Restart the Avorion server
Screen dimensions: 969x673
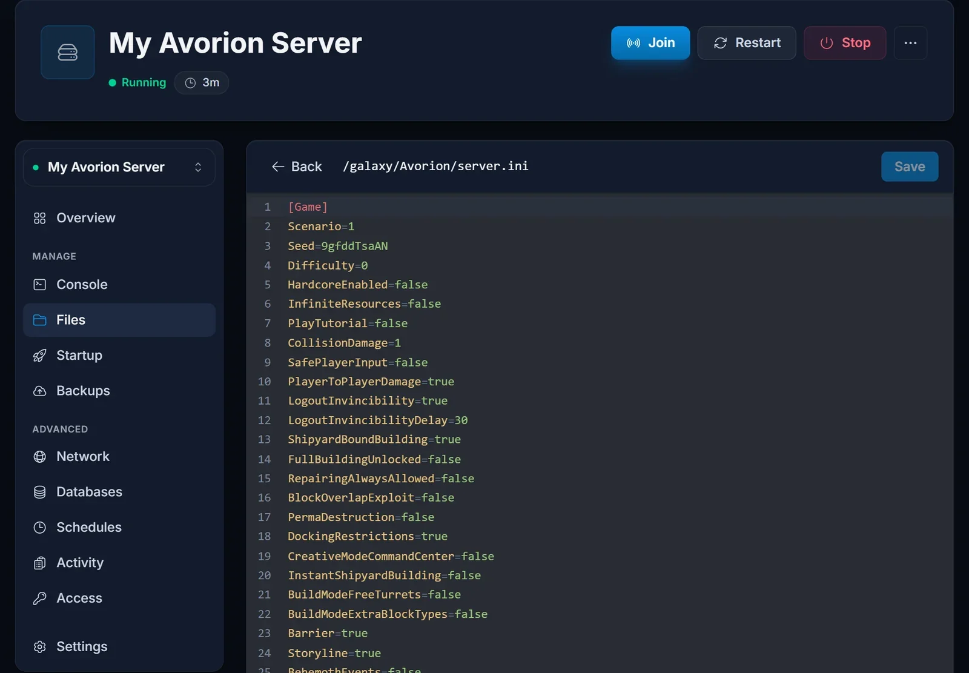coord(746,43)
